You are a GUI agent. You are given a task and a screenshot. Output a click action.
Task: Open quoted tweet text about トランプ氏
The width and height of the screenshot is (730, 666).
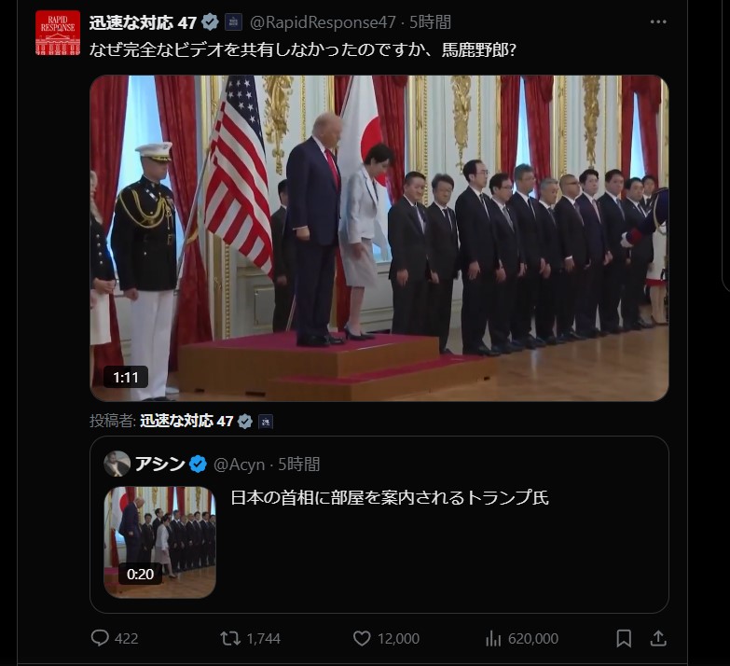coord(390,497)
